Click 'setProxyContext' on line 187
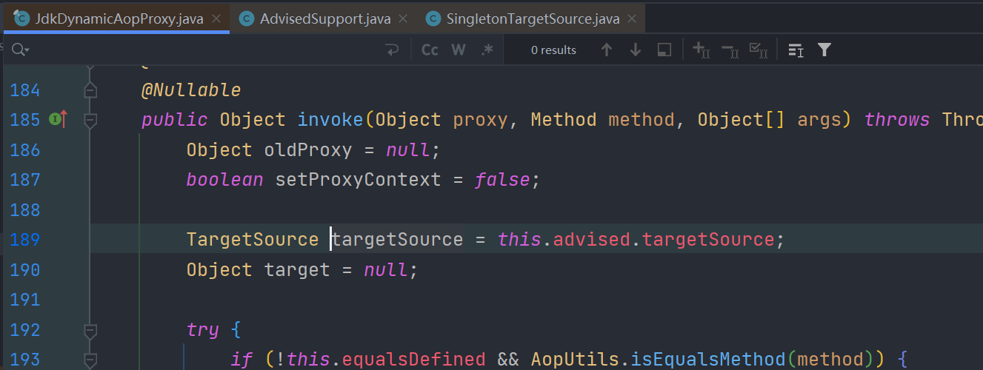This screenshot has height=370, width=983. point(358,180)
